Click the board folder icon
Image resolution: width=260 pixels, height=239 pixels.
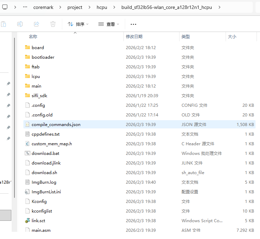click(28, 47)
